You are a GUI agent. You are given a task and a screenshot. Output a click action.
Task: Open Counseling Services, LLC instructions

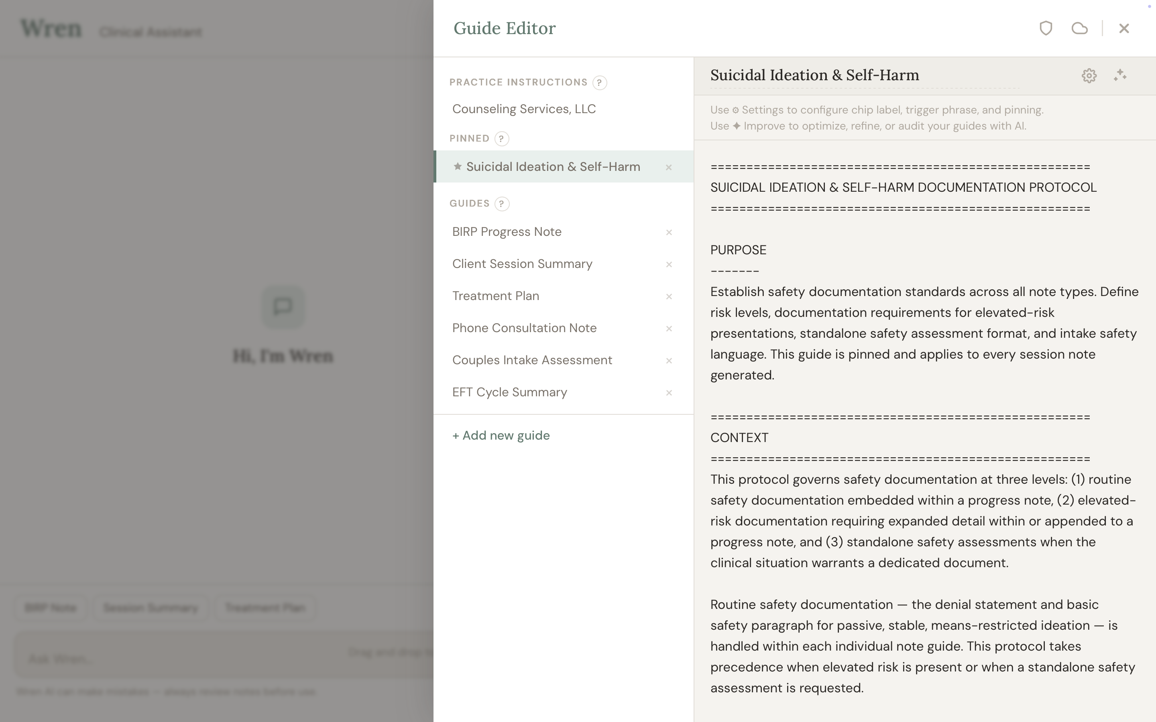click(x=523, y=109)
